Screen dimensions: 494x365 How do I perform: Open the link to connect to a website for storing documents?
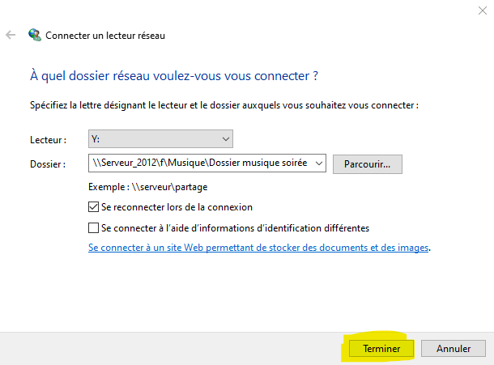click(x=258, y=248)
